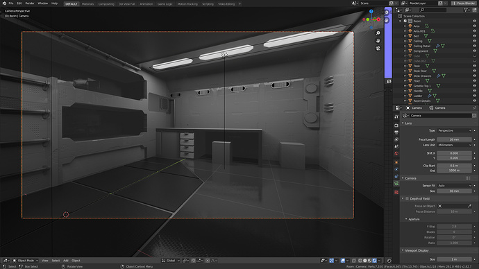479x269 pixels.
Task: Open the viewport Add menu button
Action: pyautogui.click(x=66, y=261)
